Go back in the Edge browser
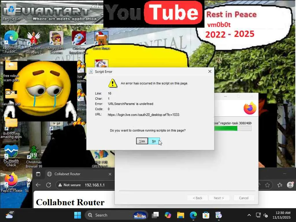Viewport: 296px width, 222px height. (38, 185)
